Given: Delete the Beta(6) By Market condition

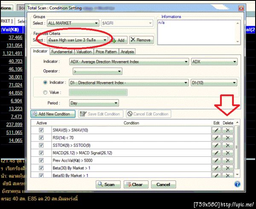Looking at the screenshot, I should (227, 175).
